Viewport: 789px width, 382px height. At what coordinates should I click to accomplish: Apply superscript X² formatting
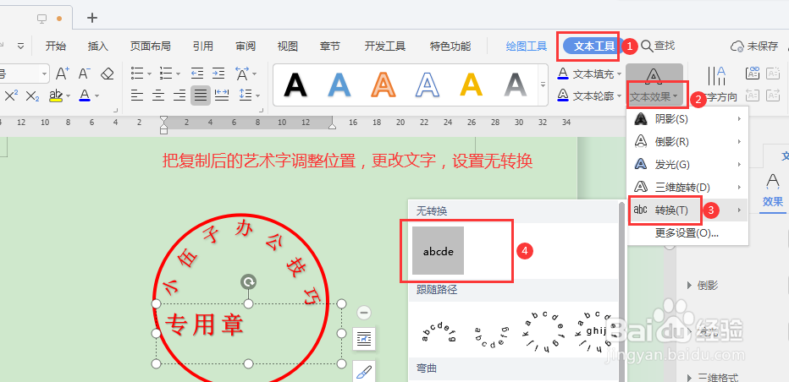point(10,95)
